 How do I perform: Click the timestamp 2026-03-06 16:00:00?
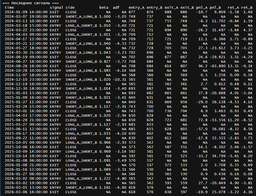pyautogui.click(x=26, y=192)
